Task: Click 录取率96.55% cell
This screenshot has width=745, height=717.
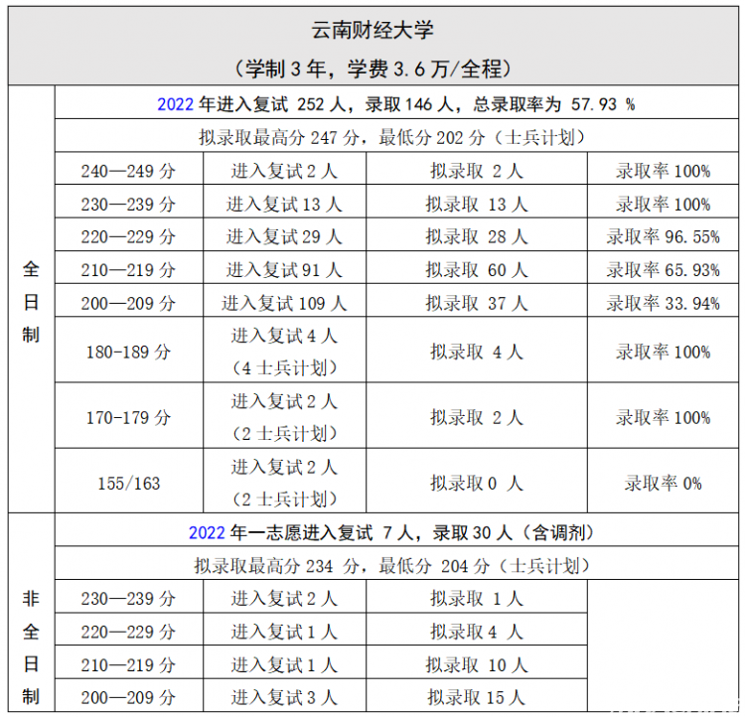Action: (x=663, y=234)
